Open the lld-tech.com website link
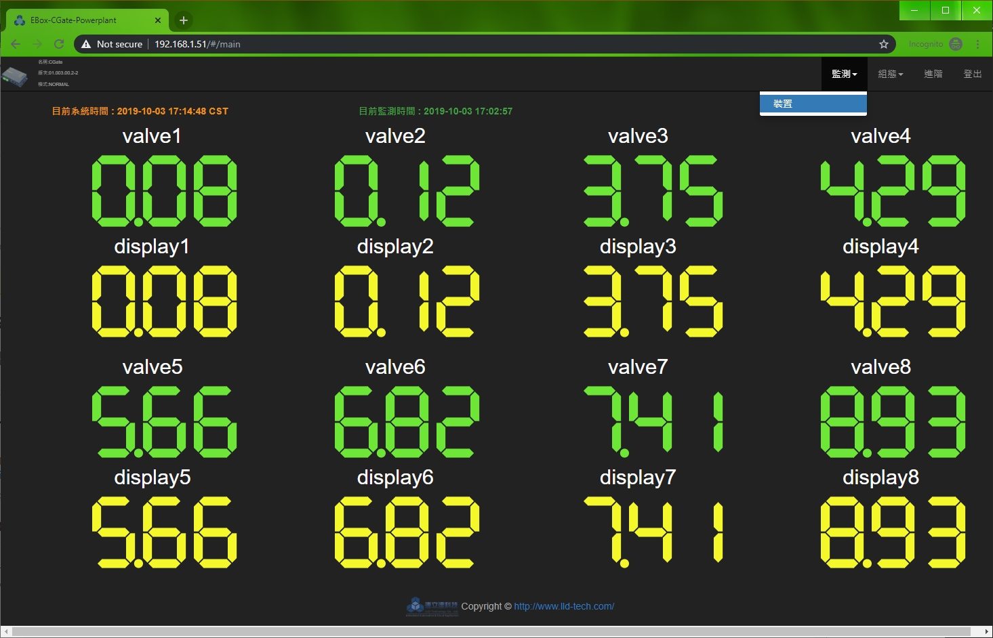The image size is (993, 638). pos(564,606)
